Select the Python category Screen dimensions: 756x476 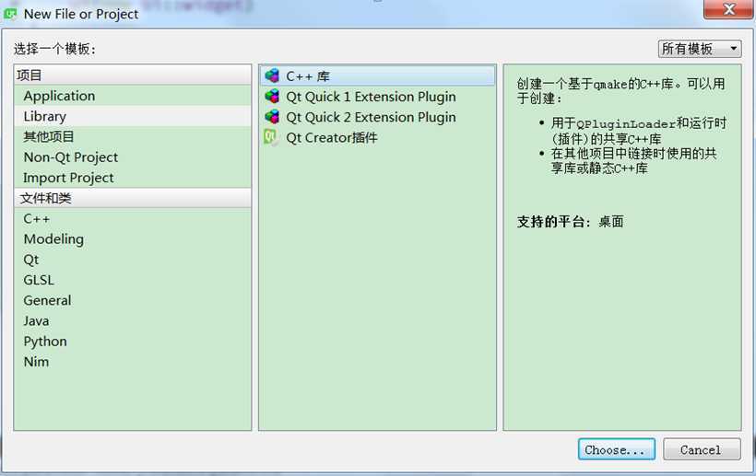133,342
